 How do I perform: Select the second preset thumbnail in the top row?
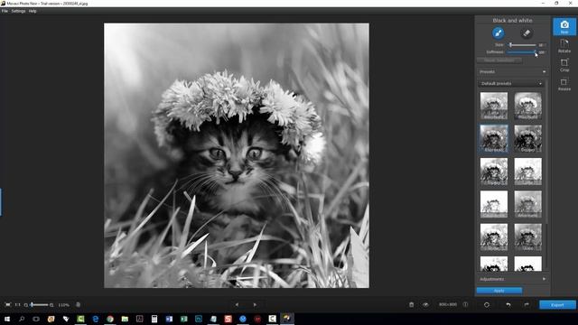click(527, 106)
